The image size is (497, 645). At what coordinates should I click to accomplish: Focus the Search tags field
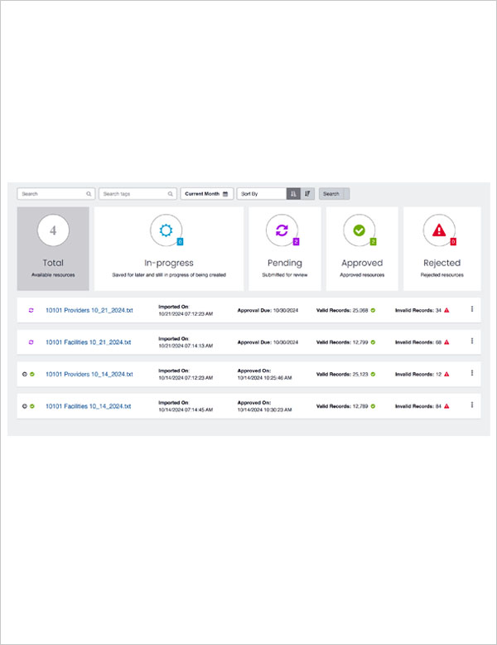click(138, 194)
